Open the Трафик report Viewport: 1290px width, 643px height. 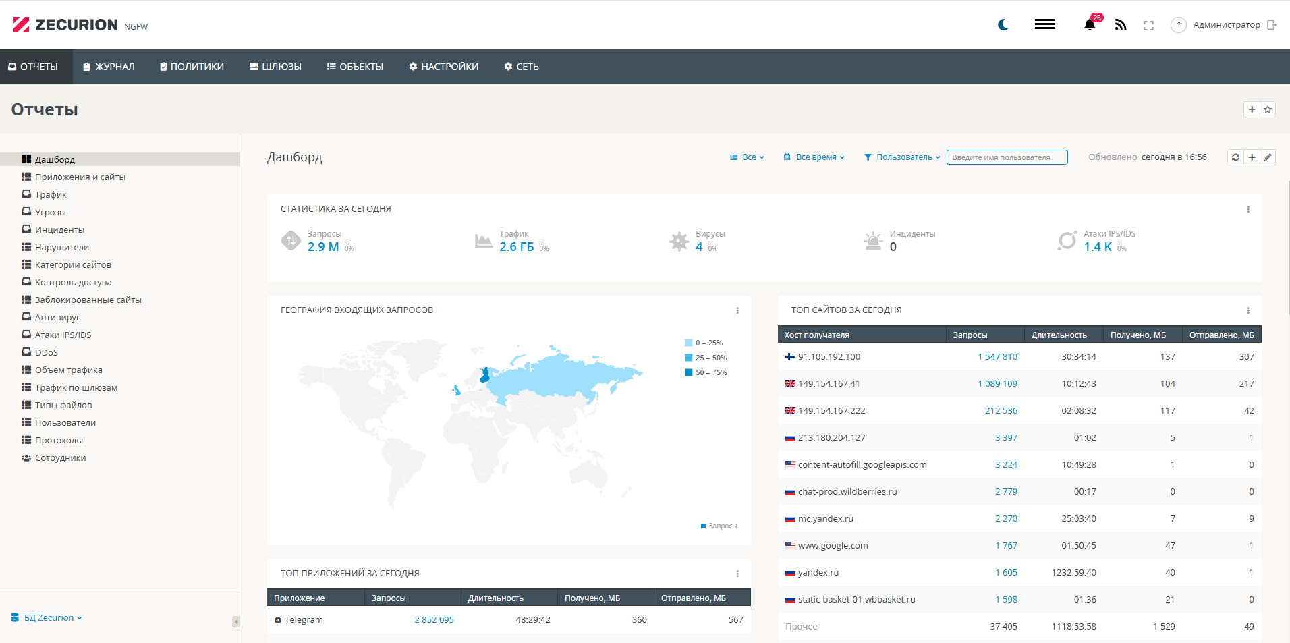[51, 194]
